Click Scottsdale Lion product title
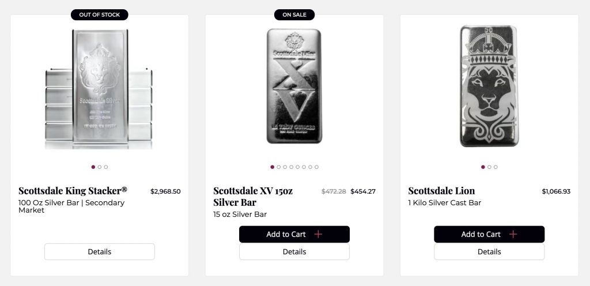This screenshot has height=286, width=590. (x=441, y=190)
